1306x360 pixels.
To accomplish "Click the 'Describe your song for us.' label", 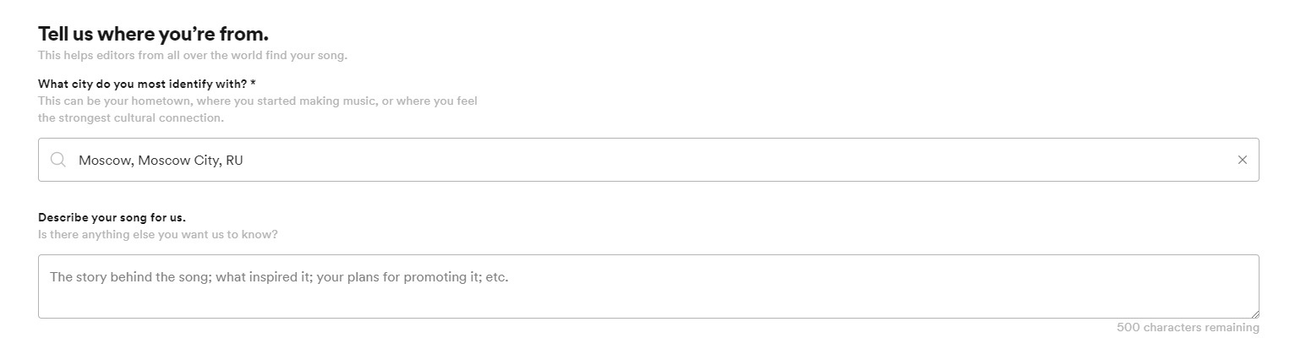I will 112,217.
